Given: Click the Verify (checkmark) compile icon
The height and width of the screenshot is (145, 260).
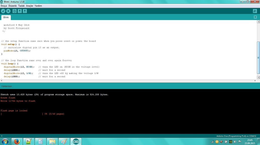Looking at the screenshot, I should coord(3,11).
